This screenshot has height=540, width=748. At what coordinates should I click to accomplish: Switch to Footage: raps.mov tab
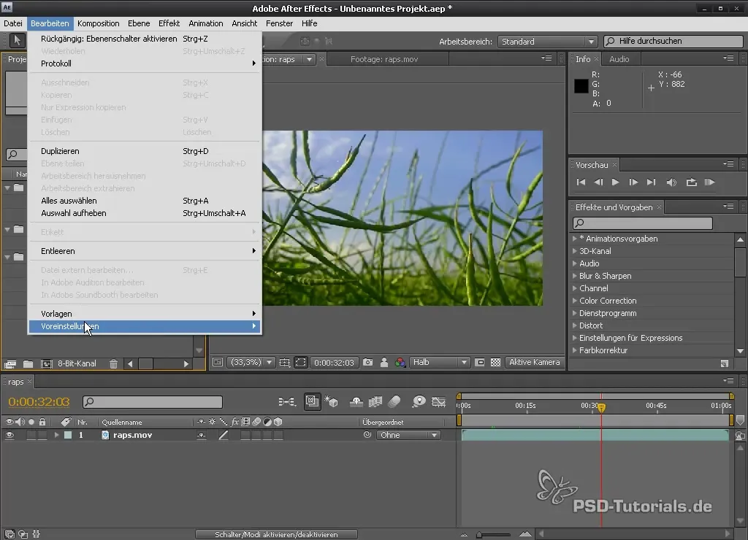tap(384, 59)
